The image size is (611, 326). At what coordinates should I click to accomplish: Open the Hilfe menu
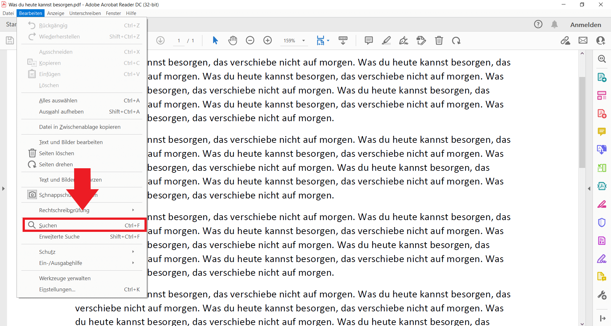click(x=131, y=13)
